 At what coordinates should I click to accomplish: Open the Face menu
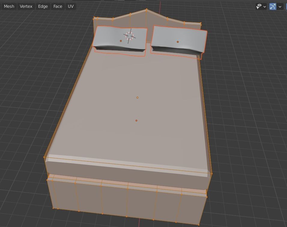coord(58,6)
